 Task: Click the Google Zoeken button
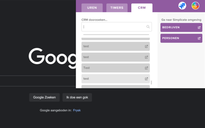[x=45, y=97]
